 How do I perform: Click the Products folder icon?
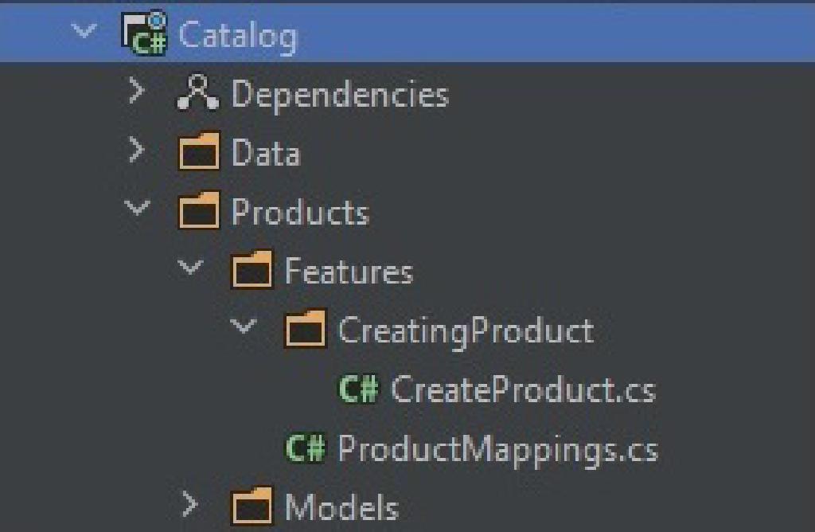(198, 213)
